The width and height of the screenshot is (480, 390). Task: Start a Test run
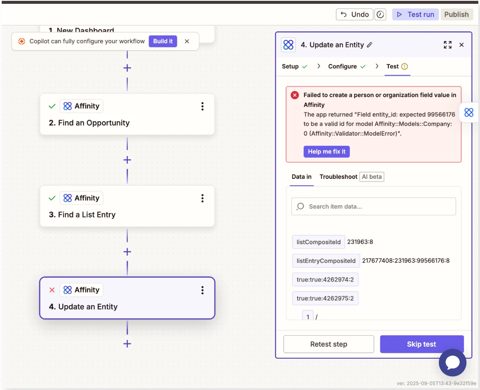click(x=416, y=14)
